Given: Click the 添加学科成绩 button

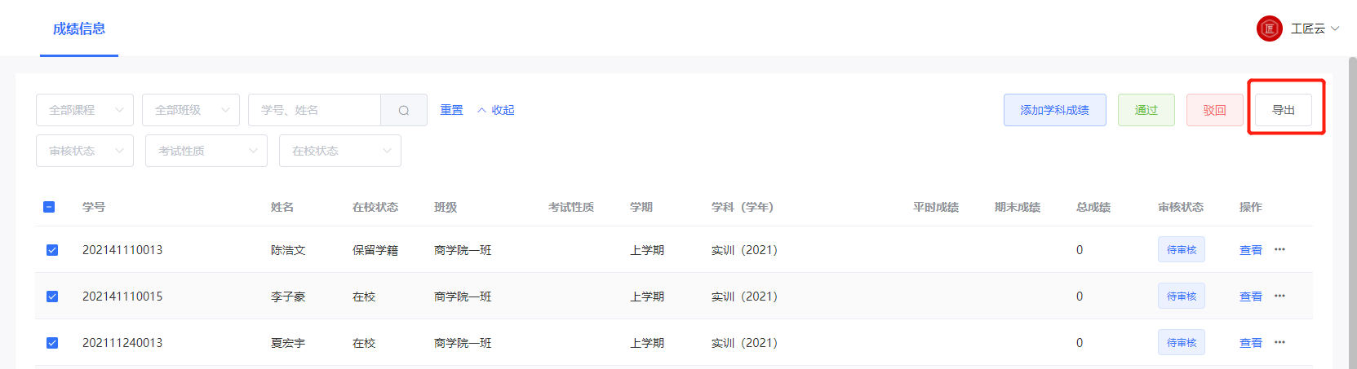Looking at the screenshot, I should click(x=1054, y=110).
